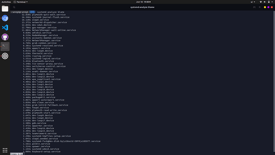
Task: Open the Terminal app menu in top bar
Action: (20, 2)
